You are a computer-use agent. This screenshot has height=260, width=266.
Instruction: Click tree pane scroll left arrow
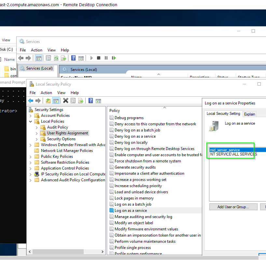pyautogui.click(x=30, y=252)
